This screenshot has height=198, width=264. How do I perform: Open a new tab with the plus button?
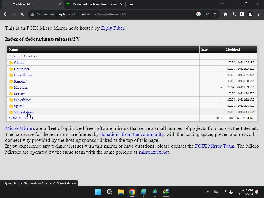(131, 4)
